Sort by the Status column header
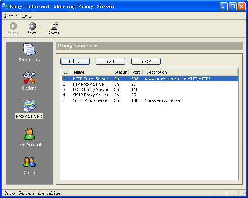 [x=120, y=72]
